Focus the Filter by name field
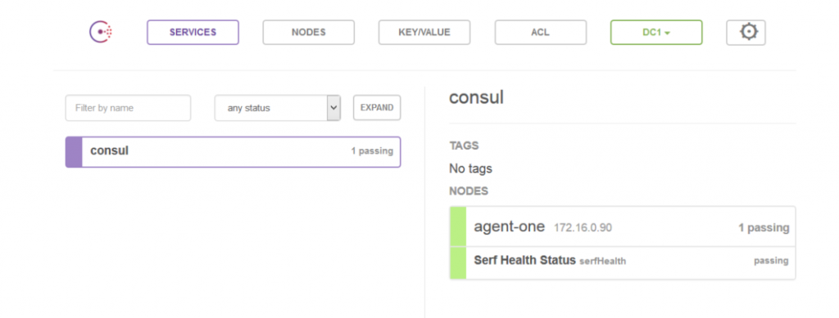This screenshot has height=318, width=839. [x=128, y=108]
